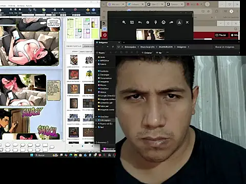Open Música in the navigation pane

tap(102, 85)
